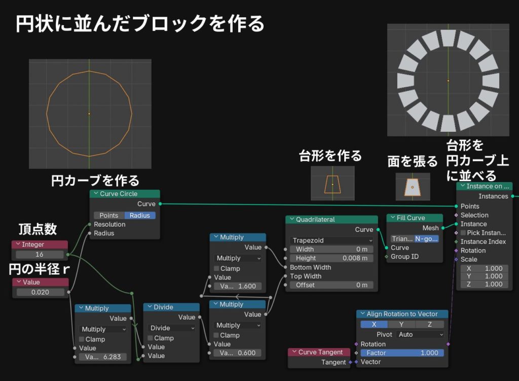This screenshot has height=381, width=519.
Task: Open the Pivot Auto dropdown
Action: [x=421, y=335]
